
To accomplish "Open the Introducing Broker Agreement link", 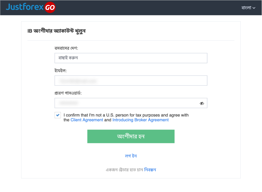I will coord(141,120).
